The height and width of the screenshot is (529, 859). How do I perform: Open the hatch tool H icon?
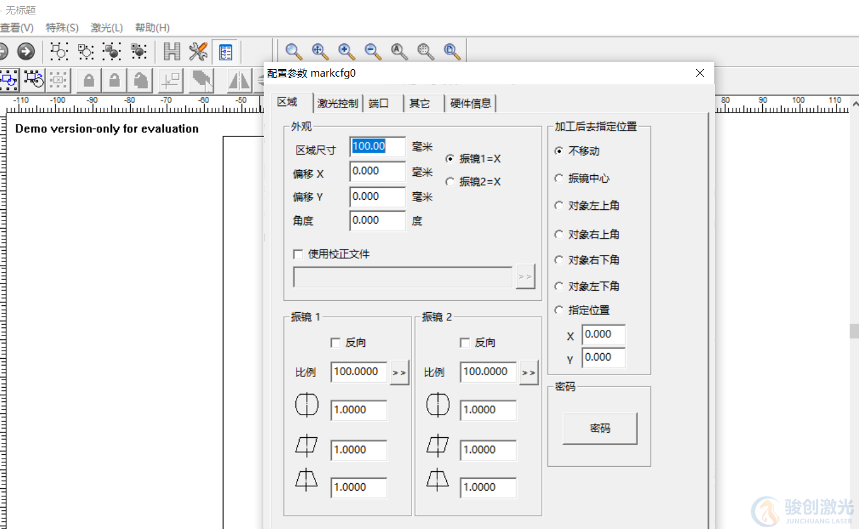point(172,52)
